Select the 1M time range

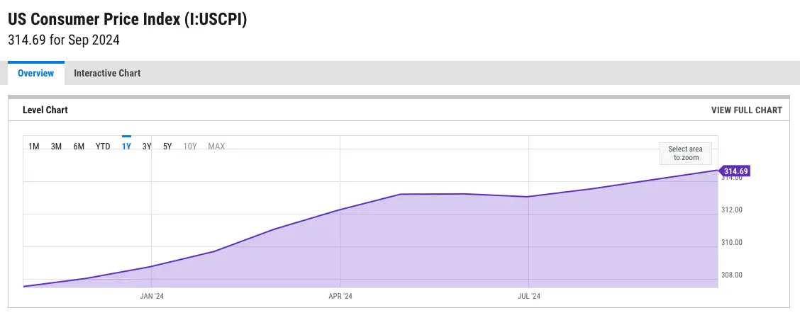pyautogui.click(x=33, y=147)
